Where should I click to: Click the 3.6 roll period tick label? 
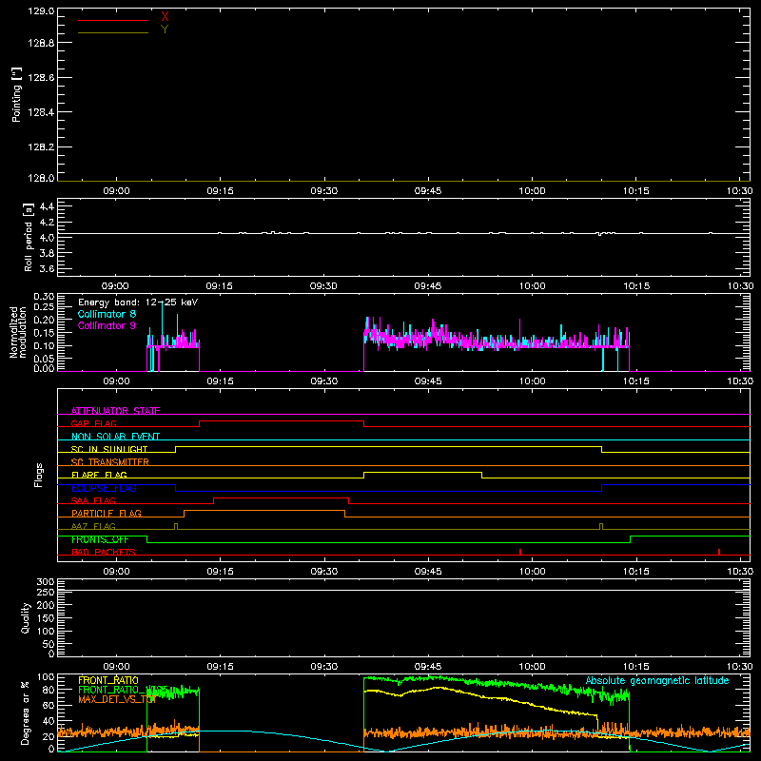[x=47, y=268]
